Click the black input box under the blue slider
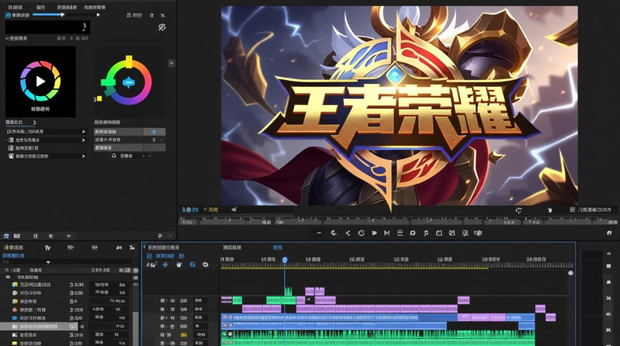The width and height of the screenshot is (620, 346). coord(48,27)
